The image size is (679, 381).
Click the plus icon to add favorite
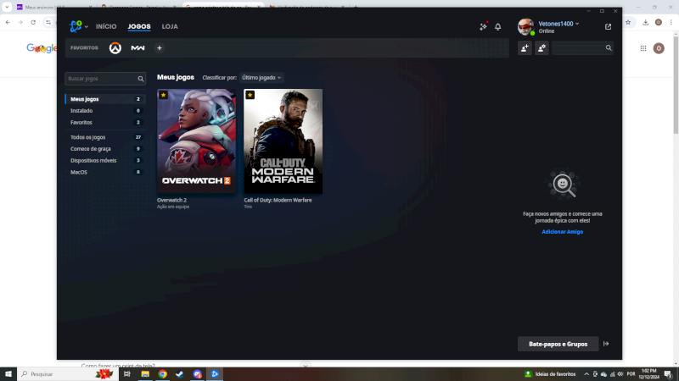pos(159,48)
